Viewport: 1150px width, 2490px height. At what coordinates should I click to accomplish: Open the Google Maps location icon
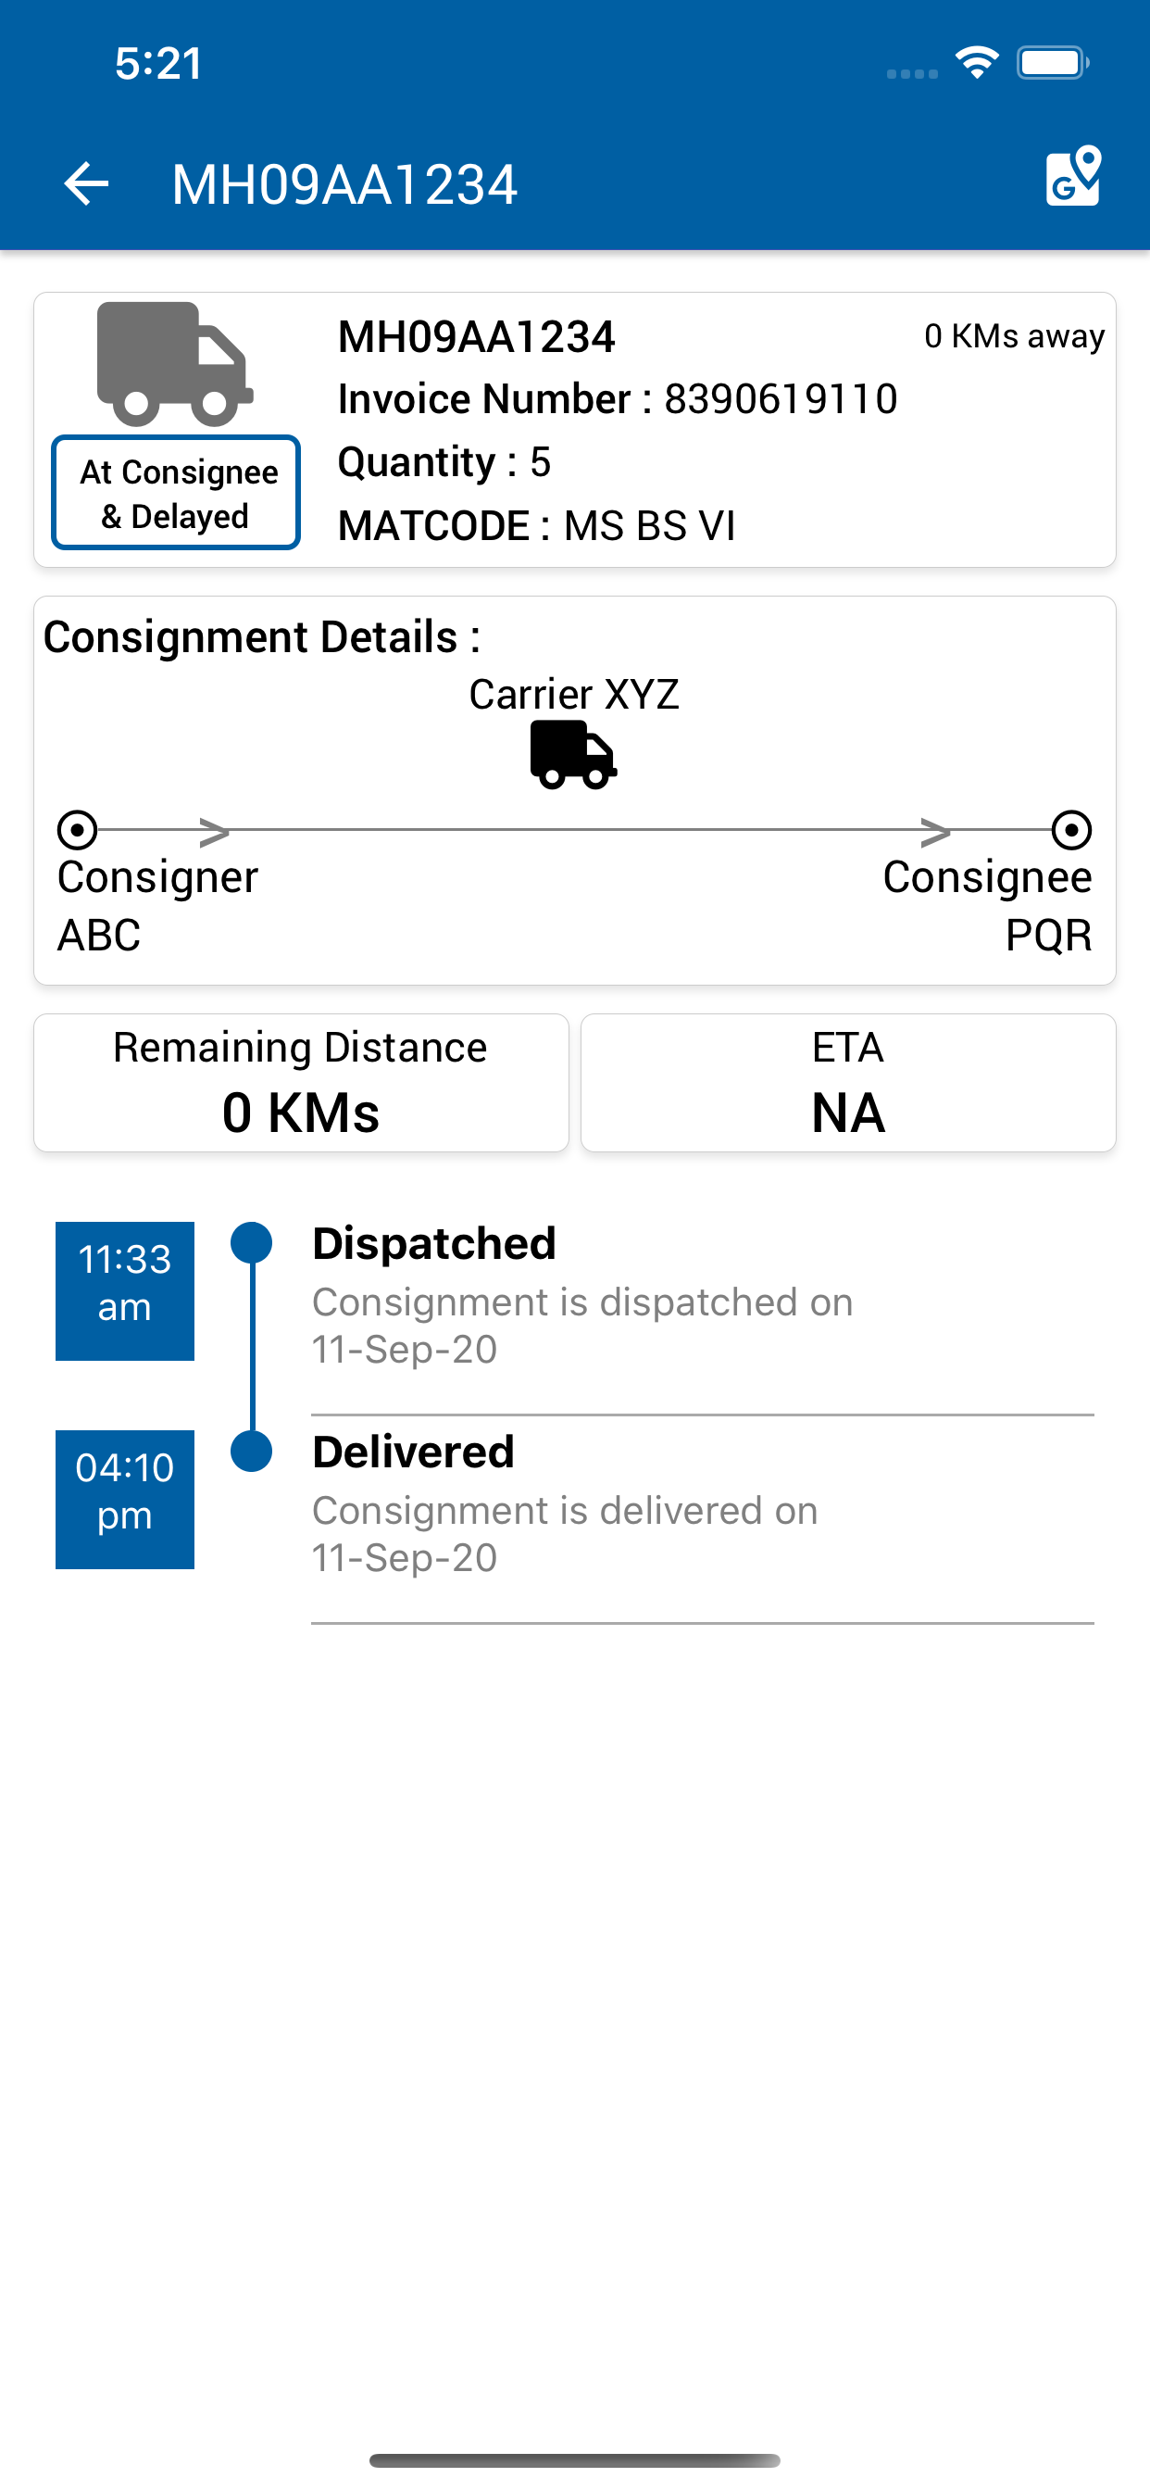tap(1073, 177)
